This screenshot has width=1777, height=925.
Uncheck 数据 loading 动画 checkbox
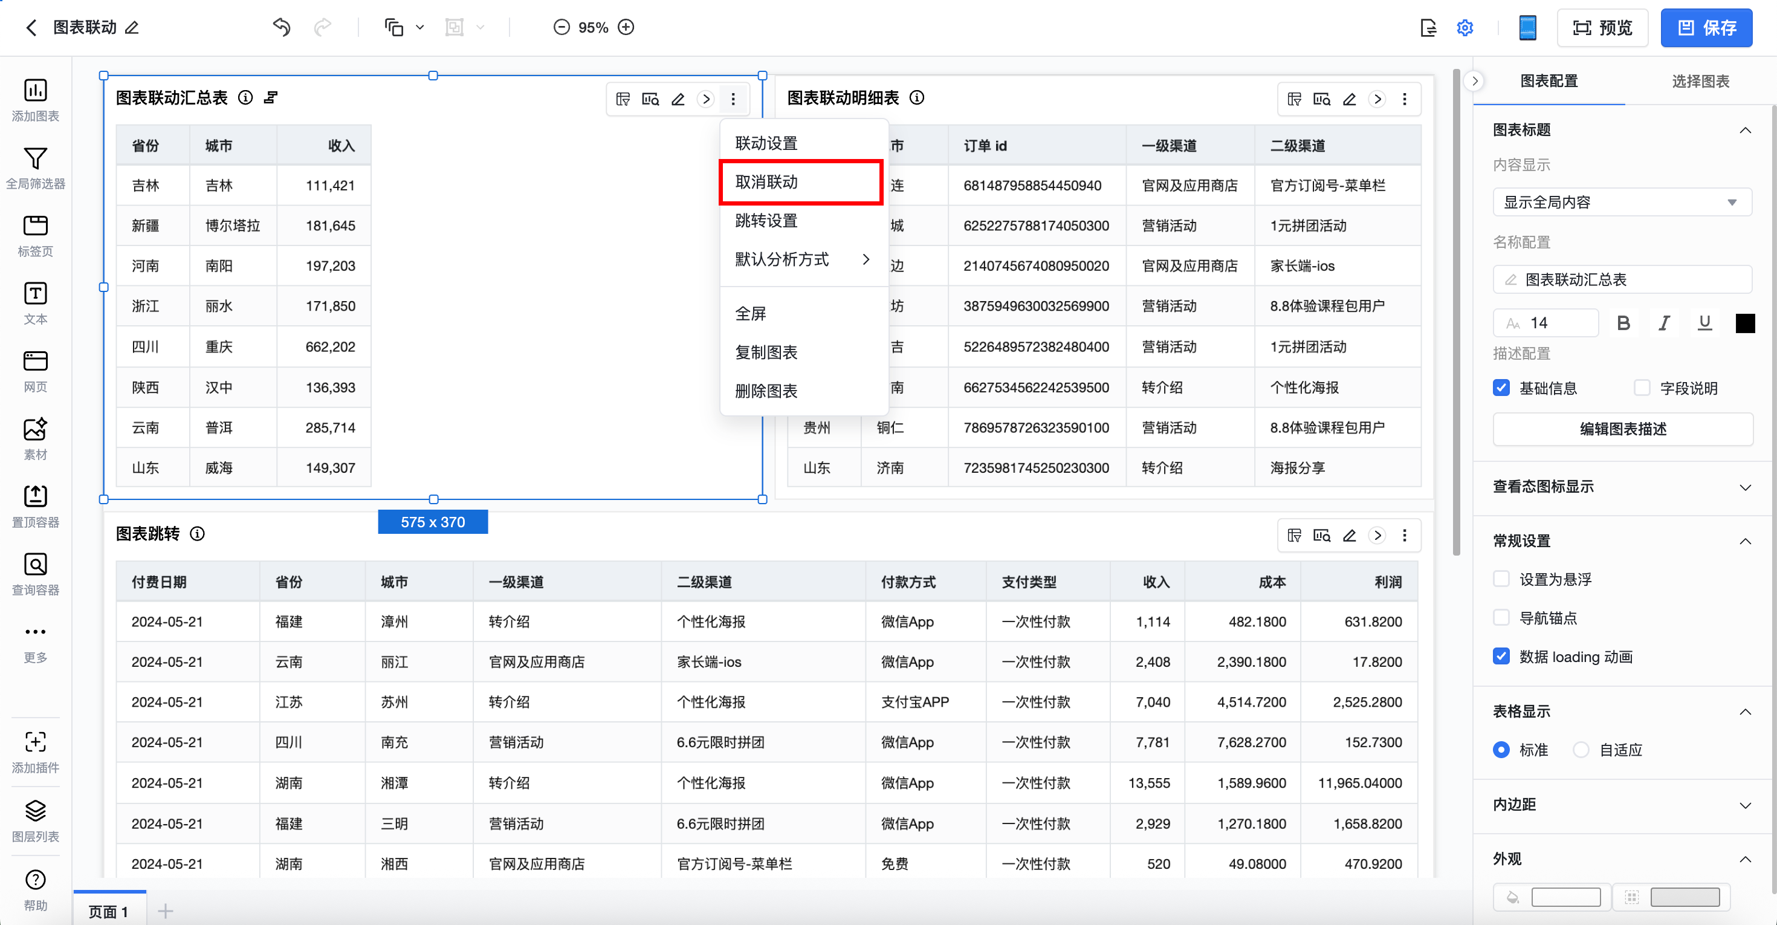coord(1501,656)
